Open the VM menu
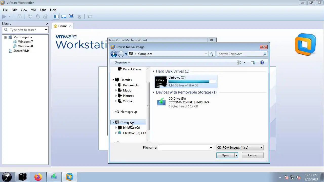 [33, 10]
